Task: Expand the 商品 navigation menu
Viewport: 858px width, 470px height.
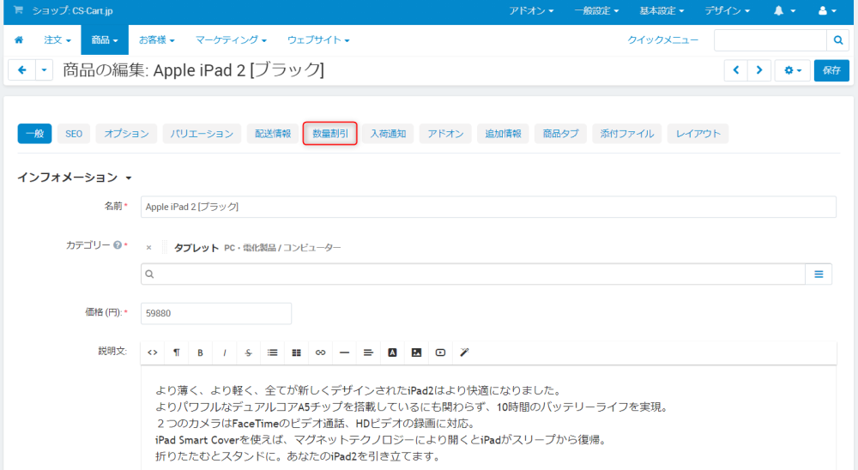Action: point(105,40)
